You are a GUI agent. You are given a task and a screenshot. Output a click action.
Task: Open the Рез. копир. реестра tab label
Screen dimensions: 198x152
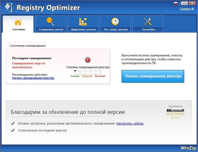pyautogui.click(x=116, y=29)
